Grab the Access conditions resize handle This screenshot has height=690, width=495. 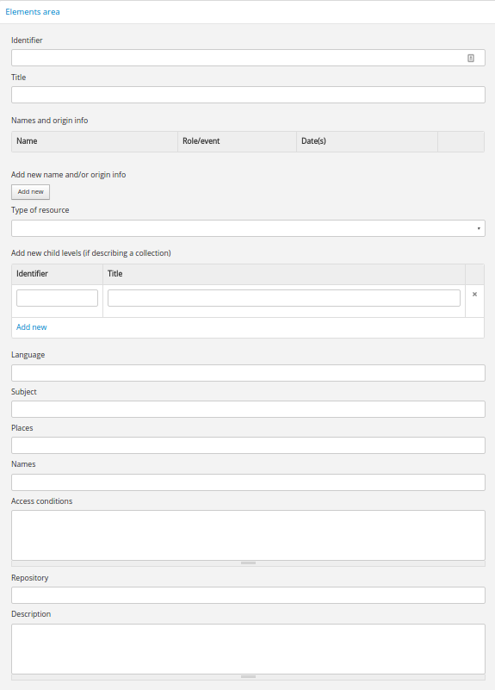tap(248, 563)
